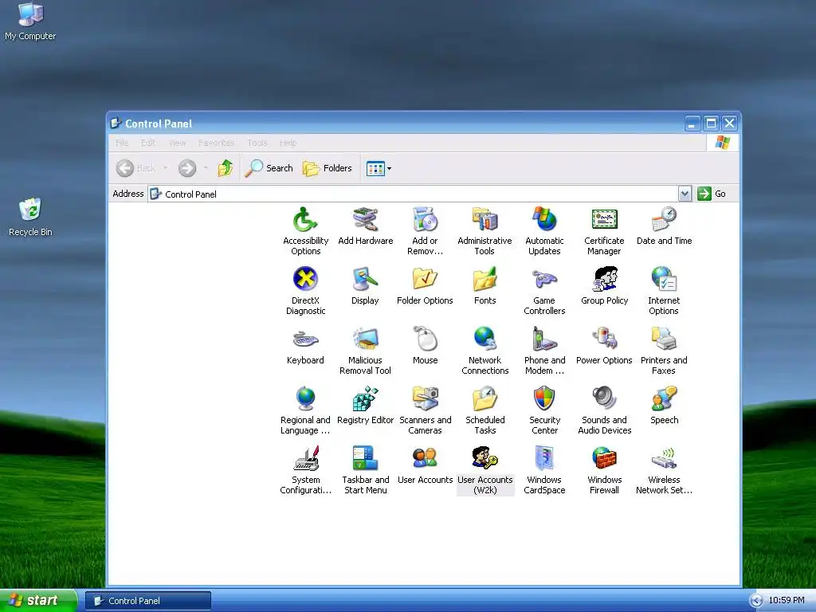Image resolution: width=816 pixels, height=612 pixels.
Task: Expand the Forward history dropdown arrow
Action: point(206,168)
